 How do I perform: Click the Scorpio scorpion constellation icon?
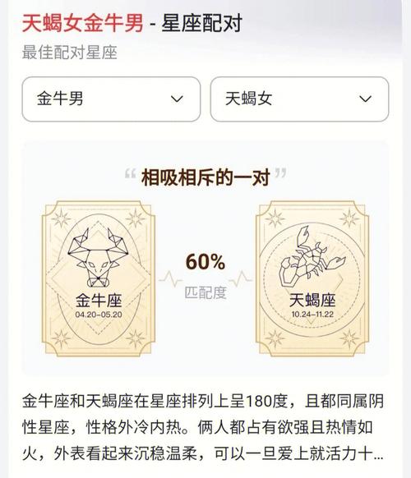(312, 256)
